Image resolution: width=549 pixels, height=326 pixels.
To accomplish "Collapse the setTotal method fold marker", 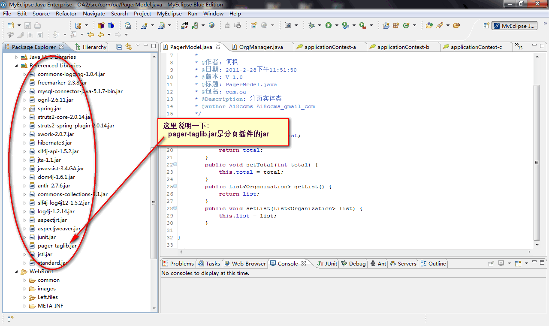I will [x=175, y=165].
